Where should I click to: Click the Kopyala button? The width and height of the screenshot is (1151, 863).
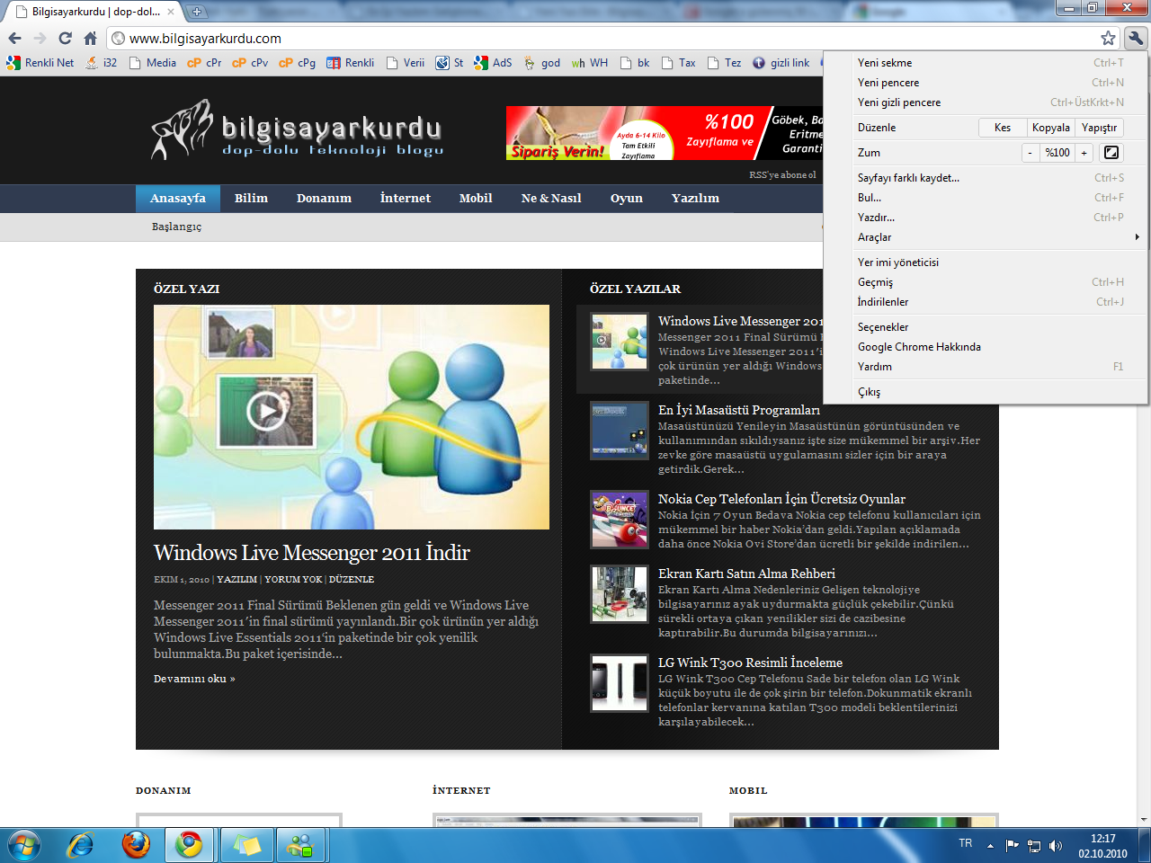point(1051,128)
